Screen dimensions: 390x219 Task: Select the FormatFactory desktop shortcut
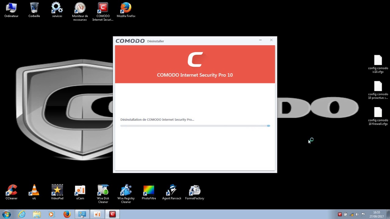coord(194,192)
